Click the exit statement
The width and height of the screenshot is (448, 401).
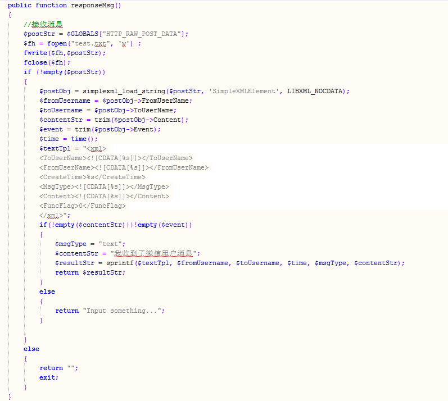(x=48, y=377)
